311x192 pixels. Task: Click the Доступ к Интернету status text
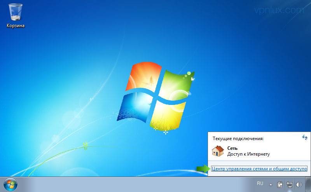pyautogui.click(x=248, y=154)
